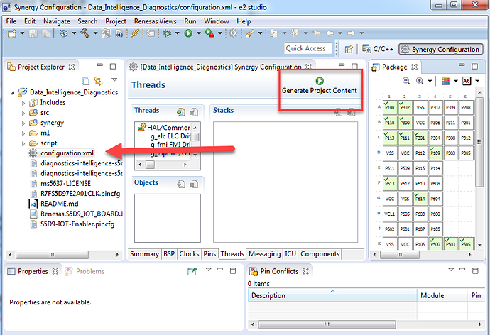This screenshot has height=335, width=490.
Task: Click the New Thread icon in Threads panel
Action: tap(181, 111)
